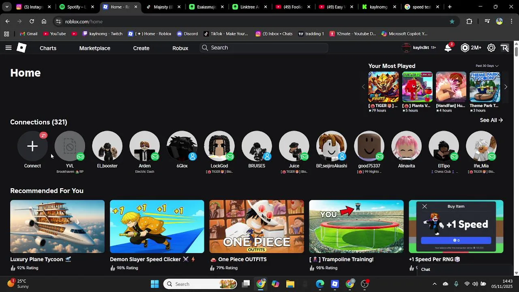This screenshot has height=292, width=519.
Task: Open Alinavita's profile avatar
Action: point(406,146)
